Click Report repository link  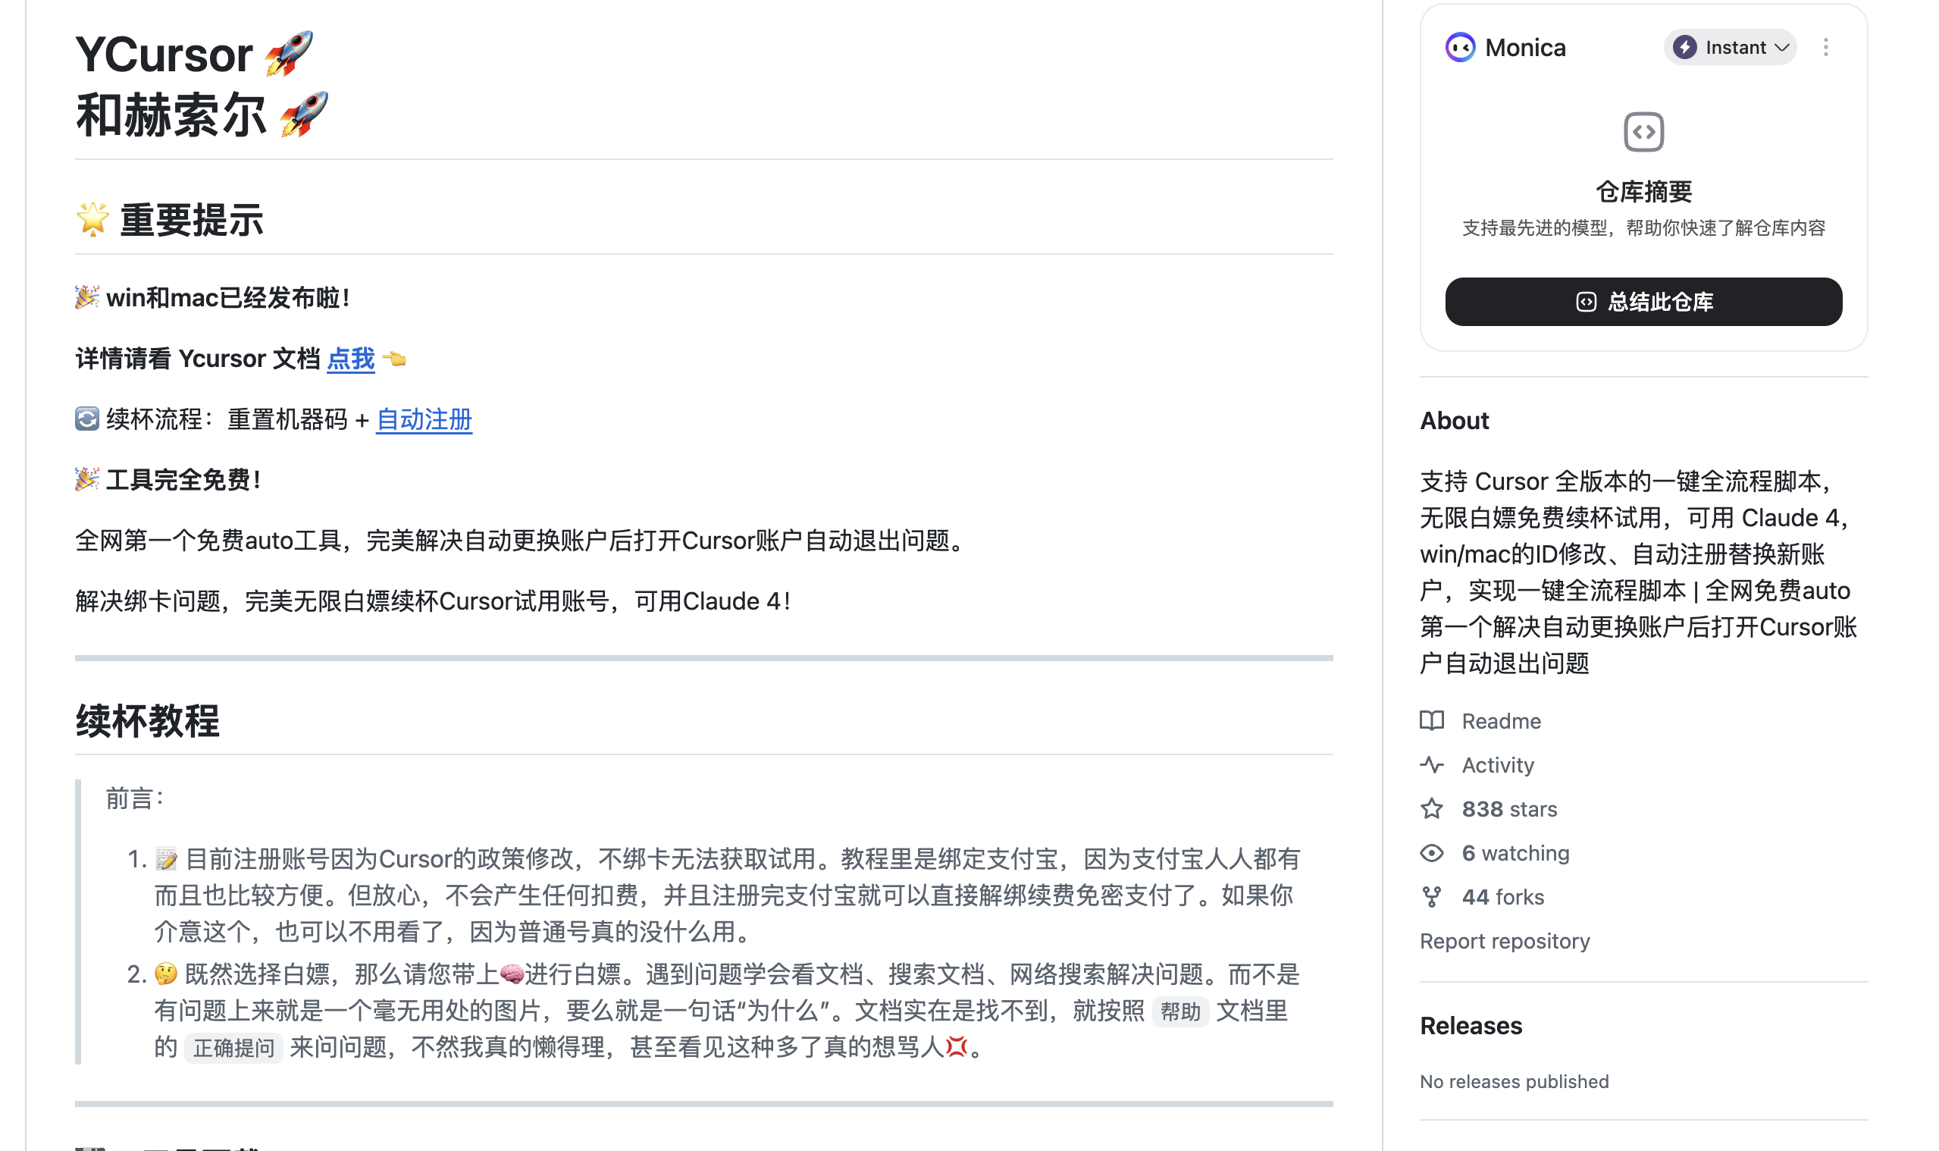point(1504,941)
